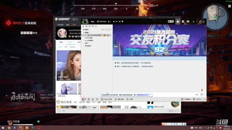Open channel info circle icon
Screen dimensions: 232x130
click(x=123, y=22)
